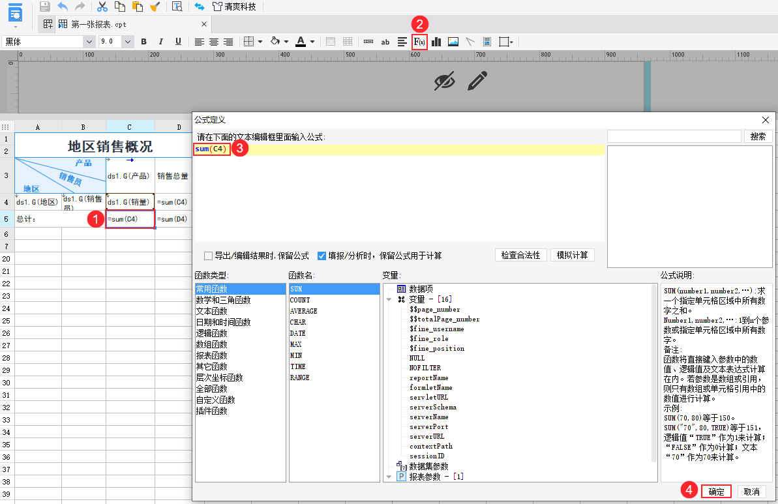
Task: Click the merge cells icon
Action: (x=331, y=42)
